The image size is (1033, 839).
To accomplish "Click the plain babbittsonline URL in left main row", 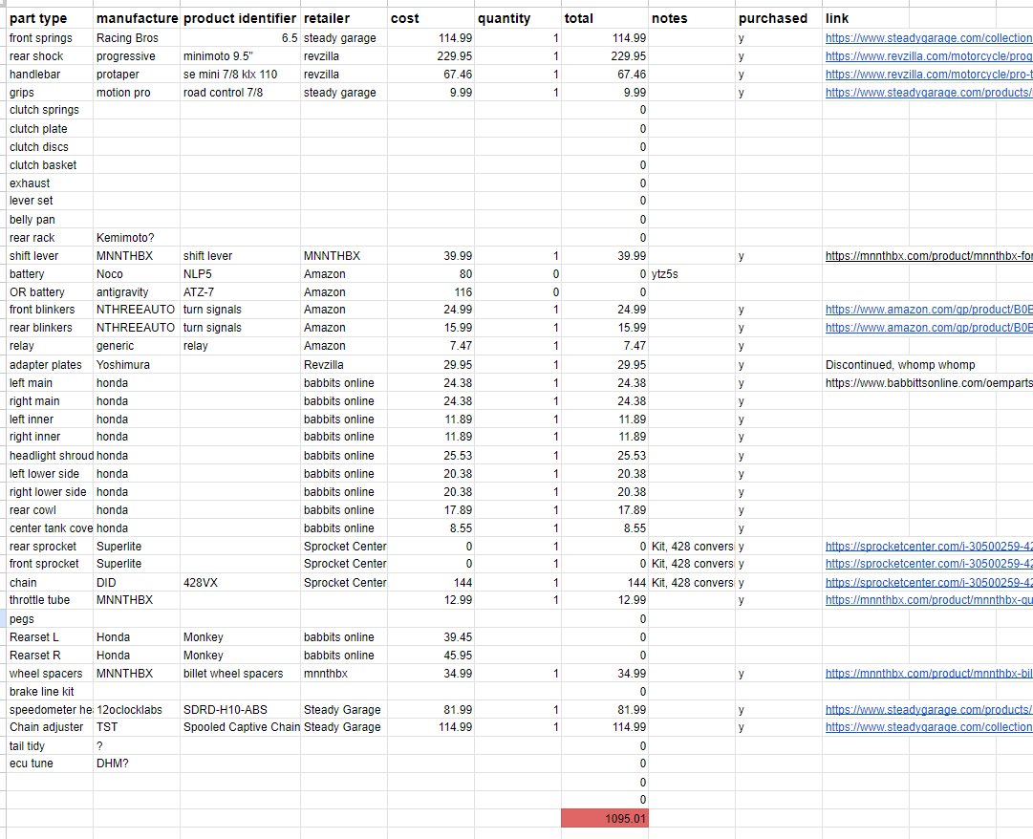I will [929, 383].
